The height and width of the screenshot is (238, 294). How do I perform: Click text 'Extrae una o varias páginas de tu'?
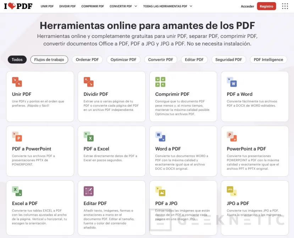(x=109, y=101)
